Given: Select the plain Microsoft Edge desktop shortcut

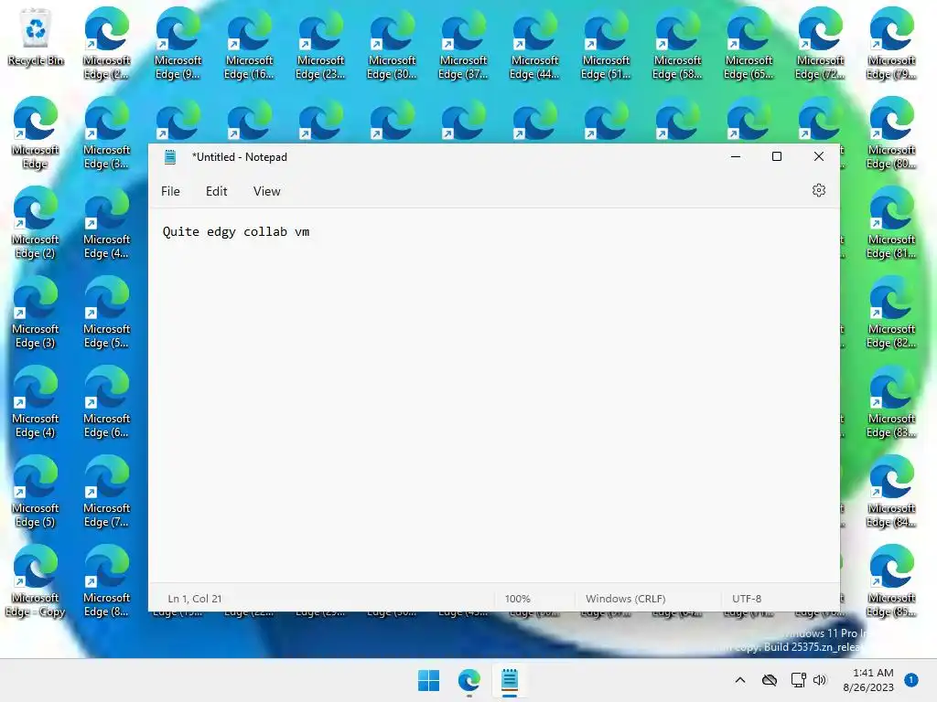Looking at the screenshot, I should click(36, 133).
